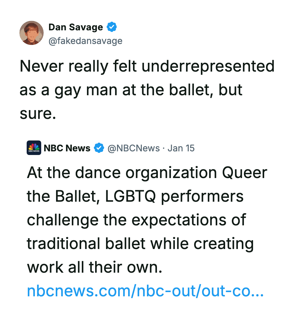Click "challenge the expectations of" line
Viewport: 303px width, 330px height.
[x=136, y=220]
